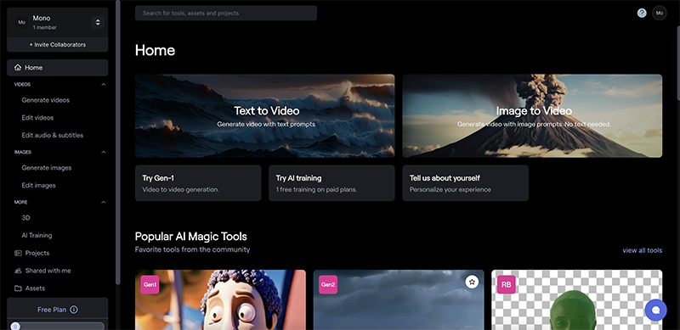The width and height of the screenshot is (680, 330).
Task: Click the Mono workspace name
Action: (42, 18)
